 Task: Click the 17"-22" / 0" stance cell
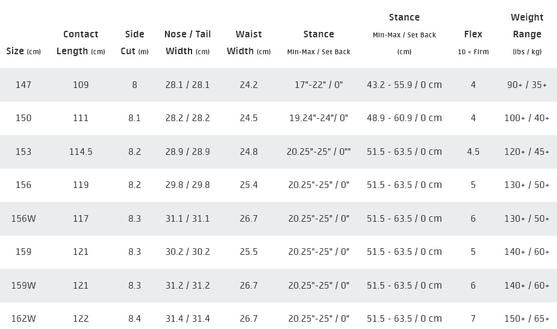(319, 85)
